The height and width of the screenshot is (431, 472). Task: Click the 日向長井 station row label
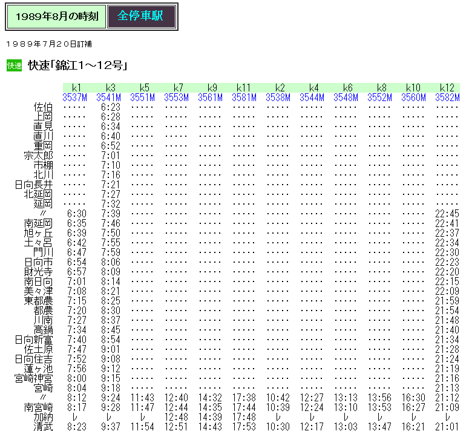34,185
